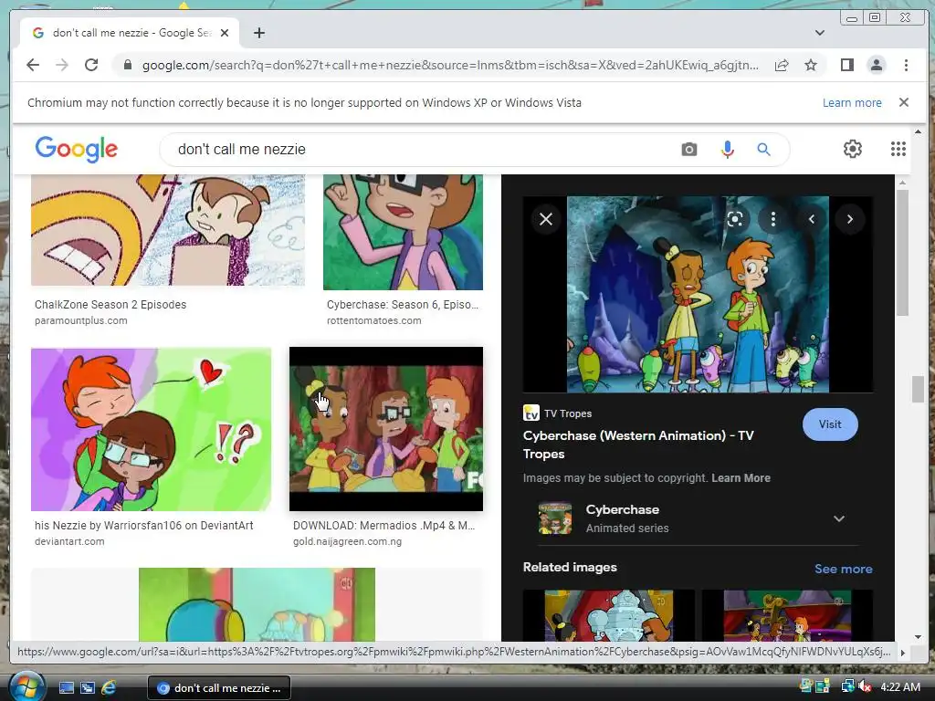Click the 4:22 AM taskbar clock

coord(900,686)
